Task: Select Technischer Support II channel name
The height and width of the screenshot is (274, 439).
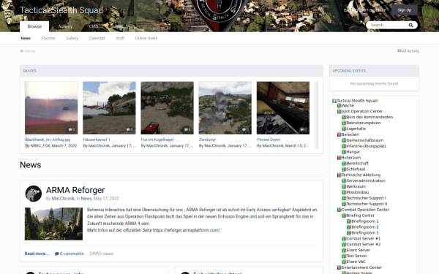Action: pos(367,204)
